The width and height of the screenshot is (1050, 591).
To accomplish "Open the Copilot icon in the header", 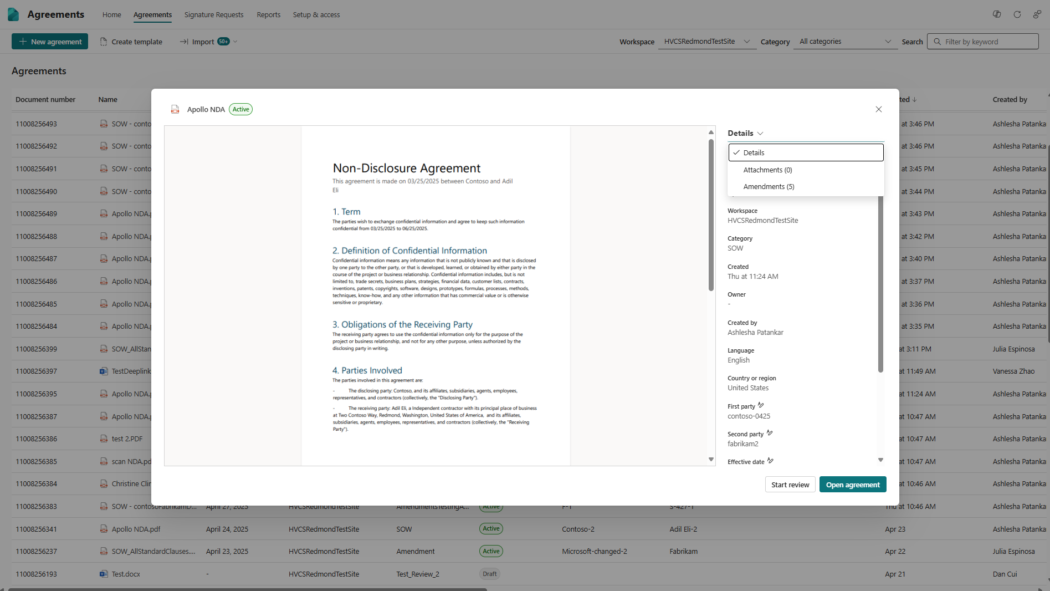I will (x=997, y=14).
